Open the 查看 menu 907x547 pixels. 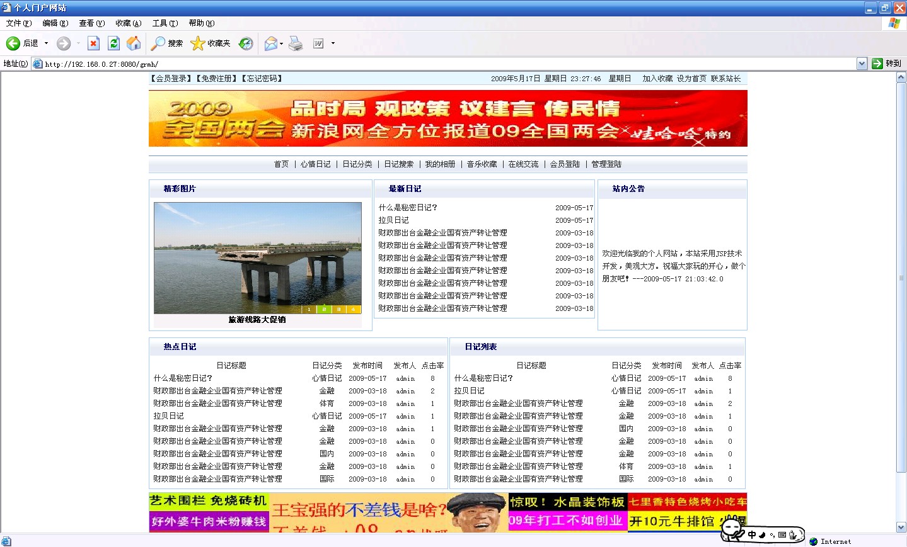tap(91, 23)
